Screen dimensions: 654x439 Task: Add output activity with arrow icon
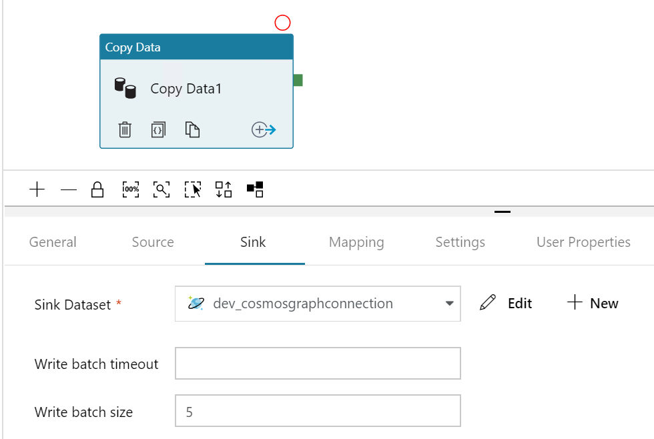coord(264,129)
